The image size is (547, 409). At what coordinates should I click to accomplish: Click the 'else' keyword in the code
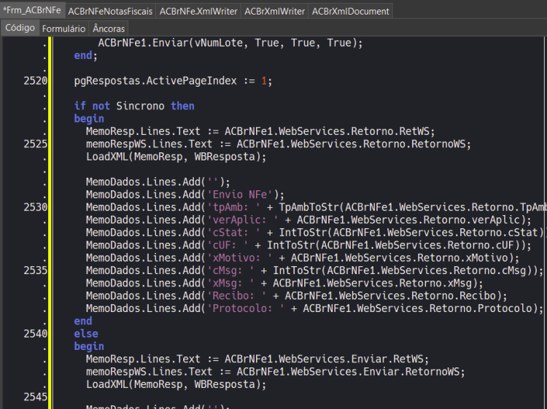click(x=86, y=334)
